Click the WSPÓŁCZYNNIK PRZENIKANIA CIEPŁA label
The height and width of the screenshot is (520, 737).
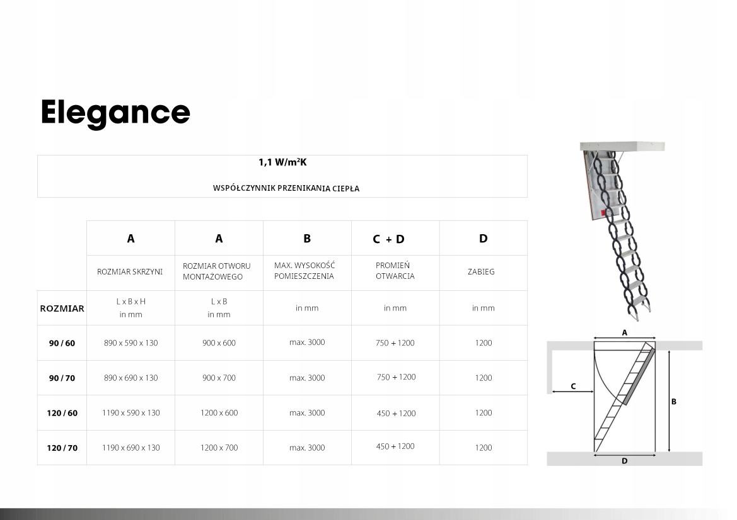(x=286, y=188)
